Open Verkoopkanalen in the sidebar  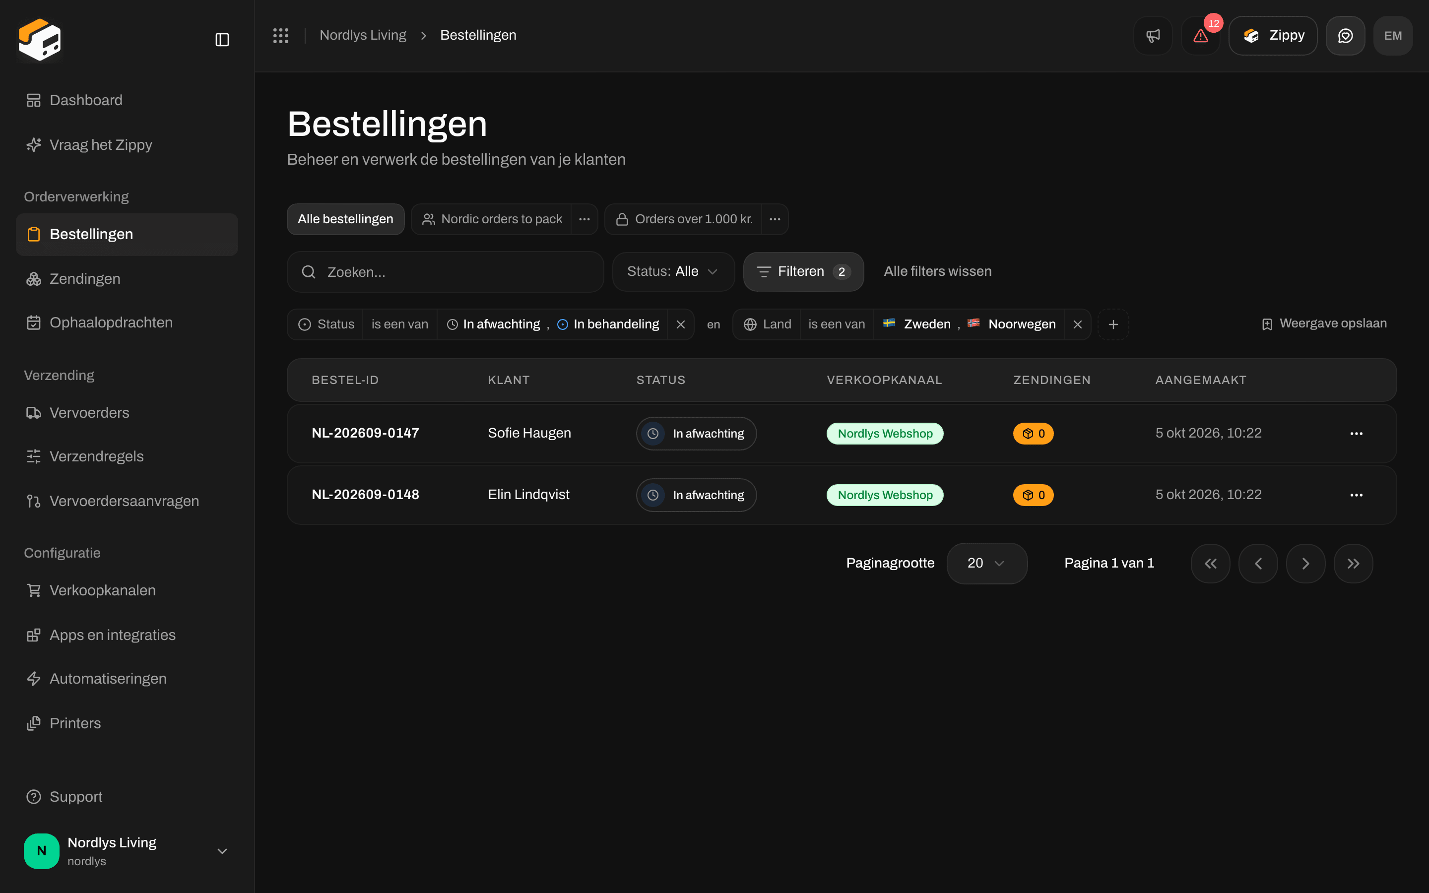[x=127, y=590]
